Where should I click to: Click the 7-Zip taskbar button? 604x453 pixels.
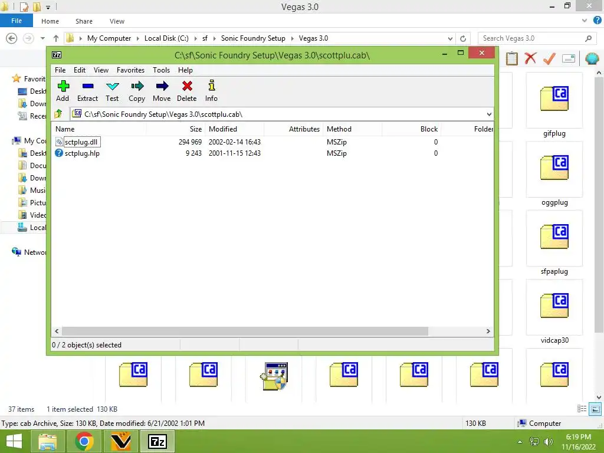coord(157,441)
